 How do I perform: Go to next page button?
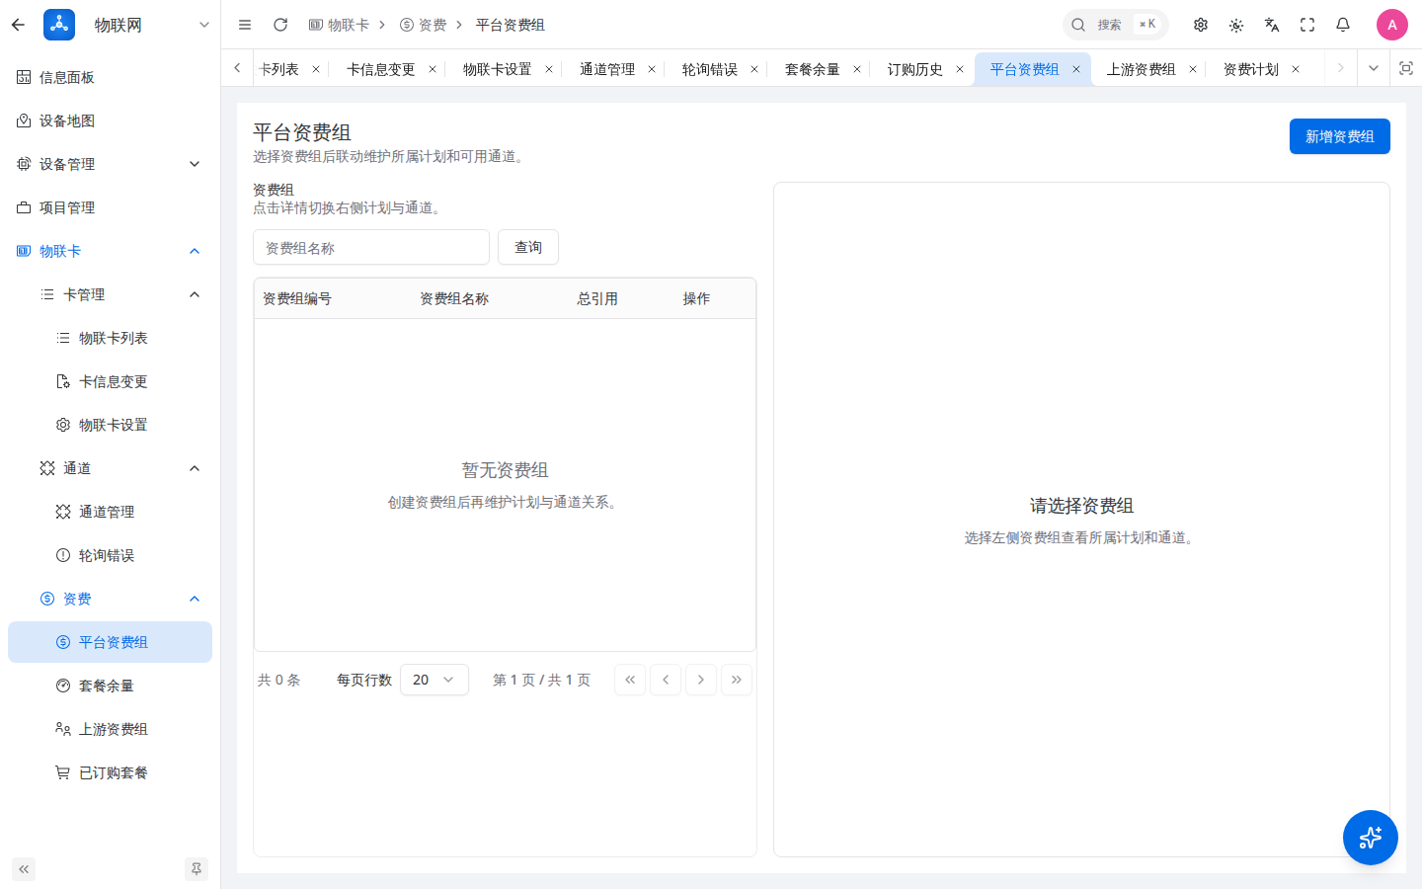click(x=701, y=680)
